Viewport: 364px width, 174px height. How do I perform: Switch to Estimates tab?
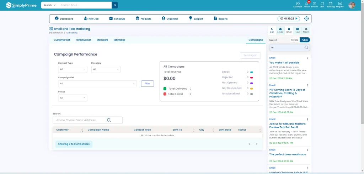[119, 40]
